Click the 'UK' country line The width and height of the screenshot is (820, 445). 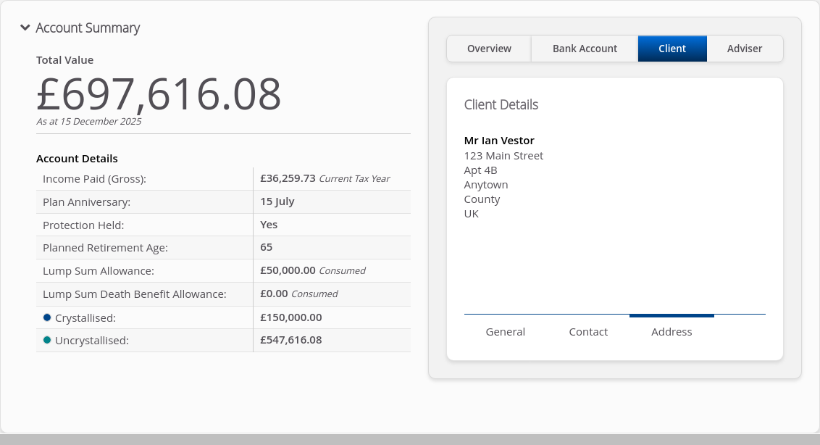pos(471,214)
